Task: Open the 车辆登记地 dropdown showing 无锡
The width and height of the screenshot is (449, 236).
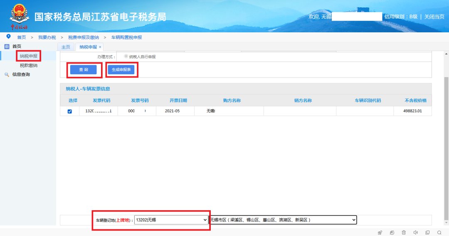Action: (171, 220)
